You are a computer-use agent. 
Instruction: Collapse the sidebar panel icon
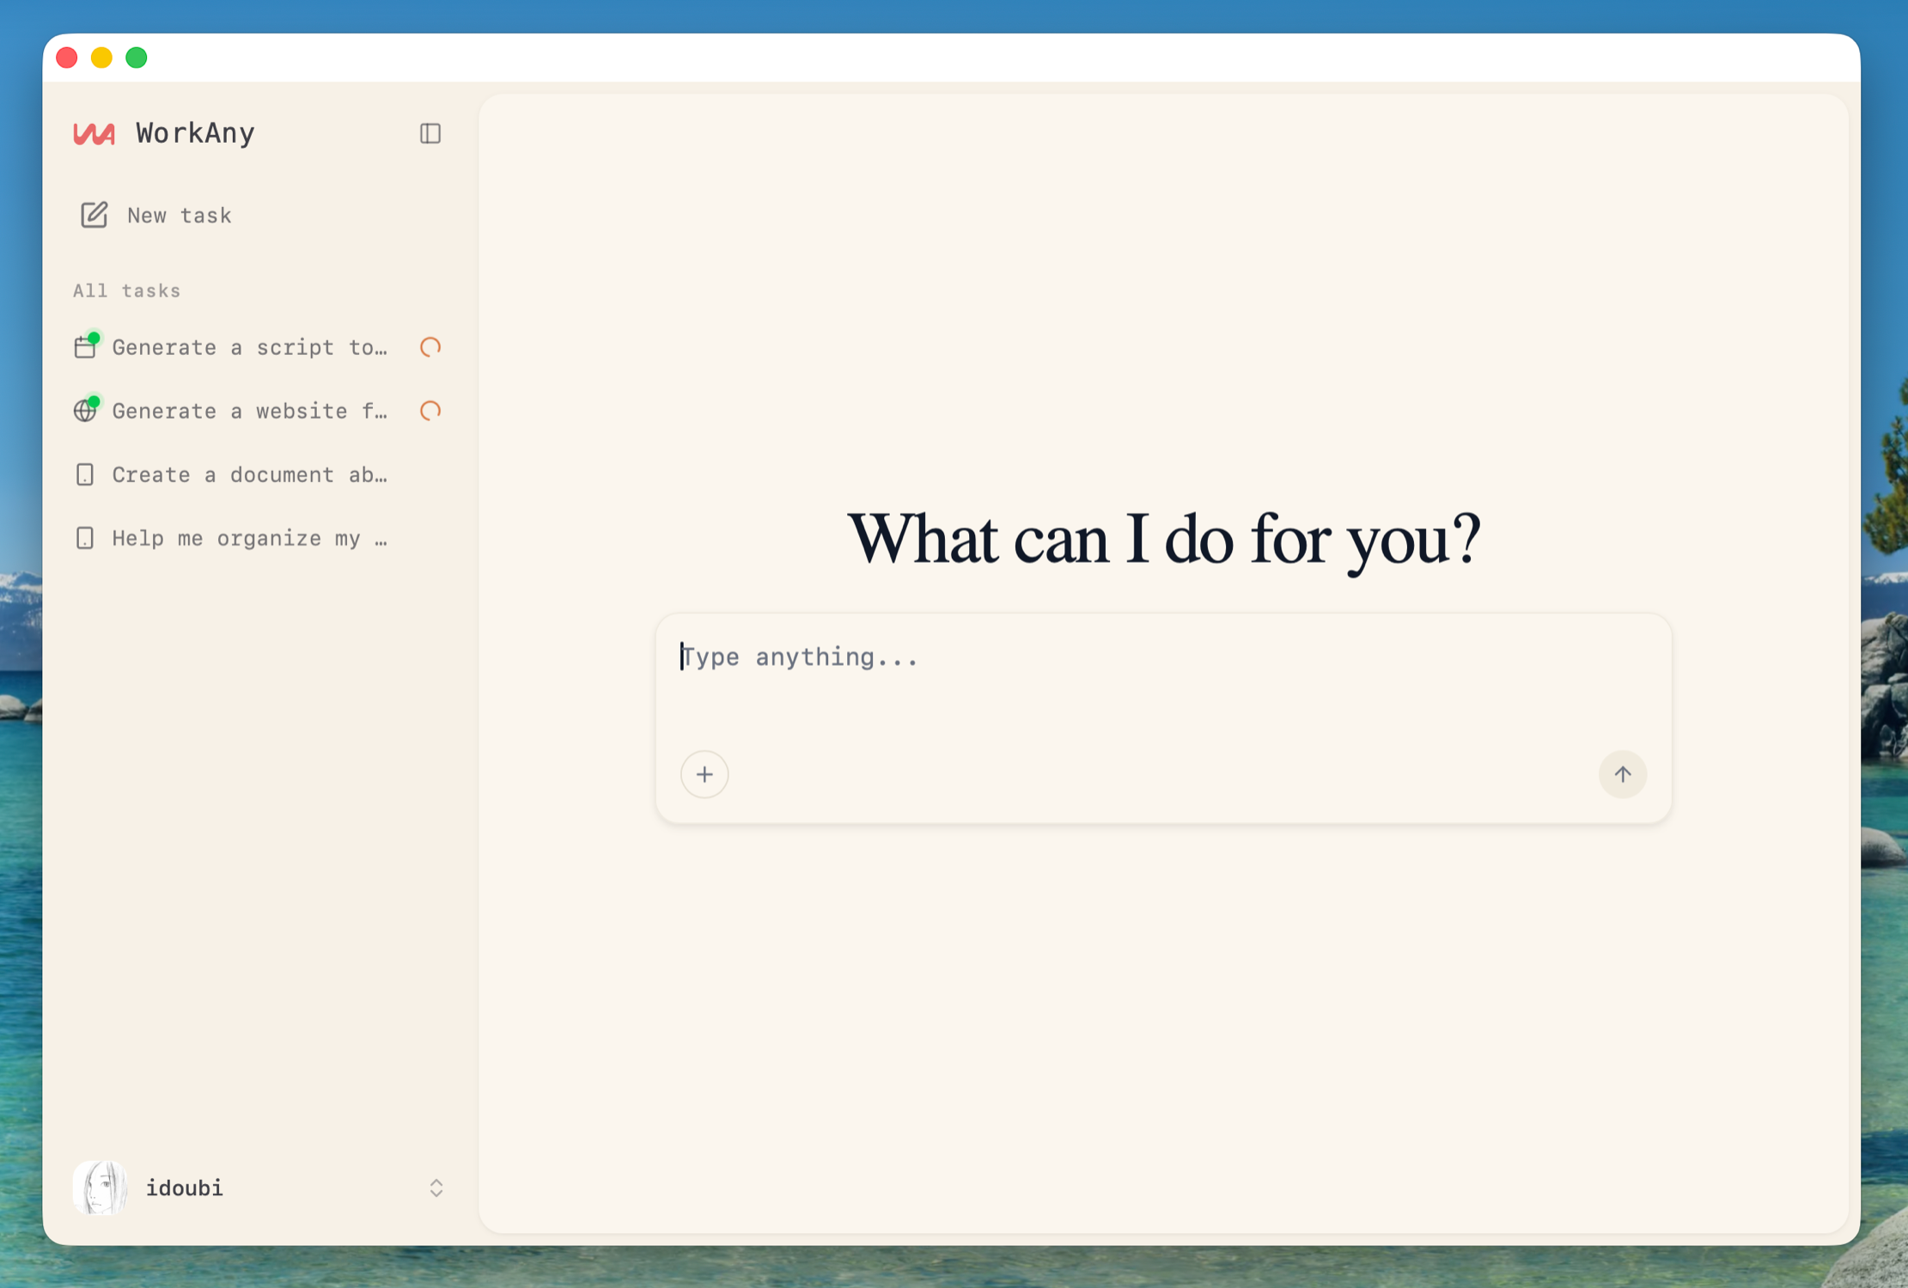[430, 133]
